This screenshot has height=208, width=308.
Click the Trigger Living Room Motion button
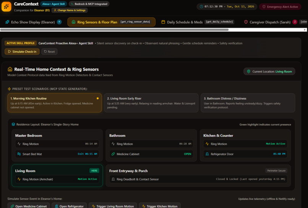tap(113, 206)
